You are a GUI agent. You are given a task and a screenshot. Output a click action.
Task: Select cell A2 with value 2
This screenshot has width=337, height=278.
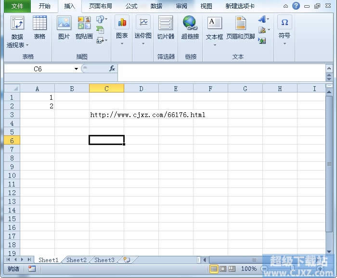37,106
